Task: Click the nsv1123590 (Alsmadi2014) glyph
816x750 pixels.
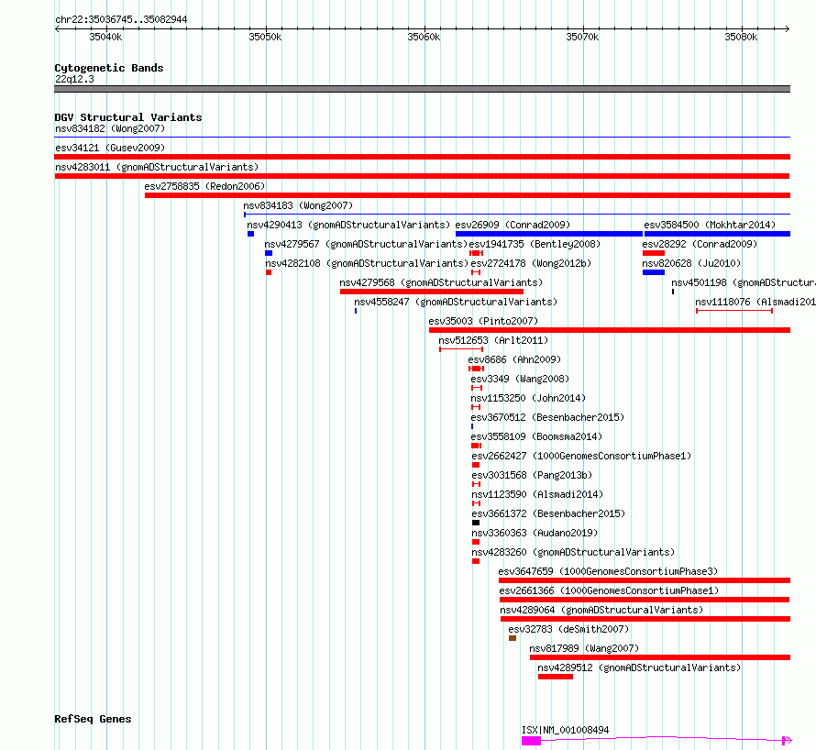Action: tap(476, 503)
